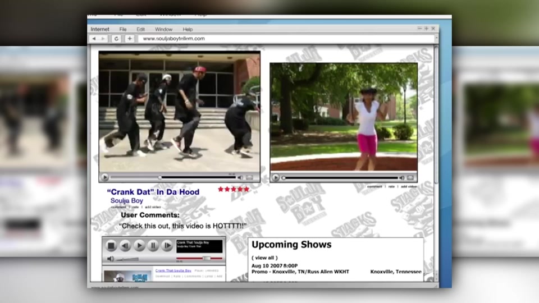Click the red music track progress slider
The width and height of the screenshot is (539, 303).
click(199, 258)
